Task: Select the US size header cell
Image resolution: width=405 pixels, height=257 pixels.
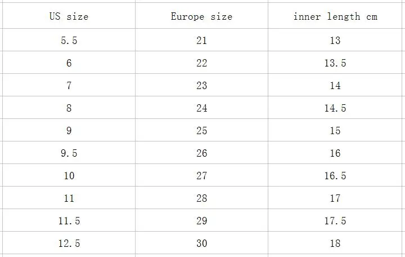Action: (x=69, y=16)
